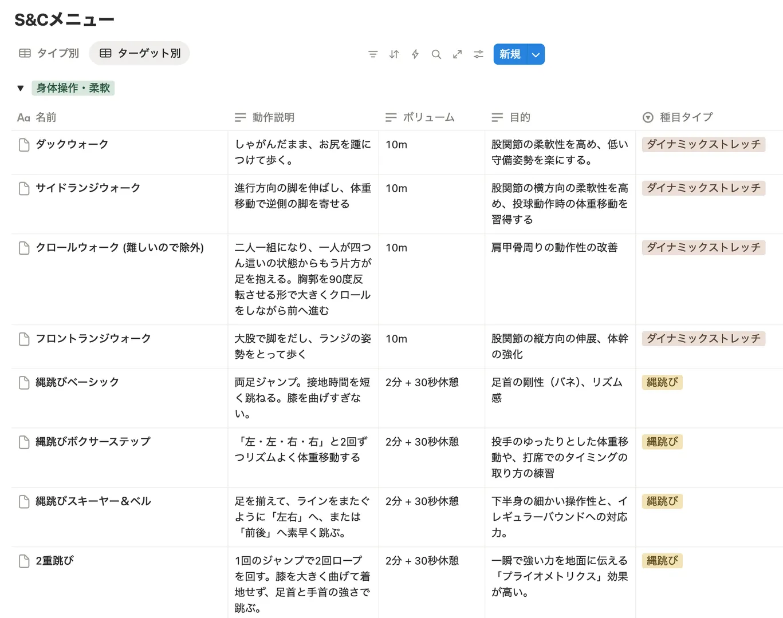Click the filter icon in toolbar

[373, 54]
